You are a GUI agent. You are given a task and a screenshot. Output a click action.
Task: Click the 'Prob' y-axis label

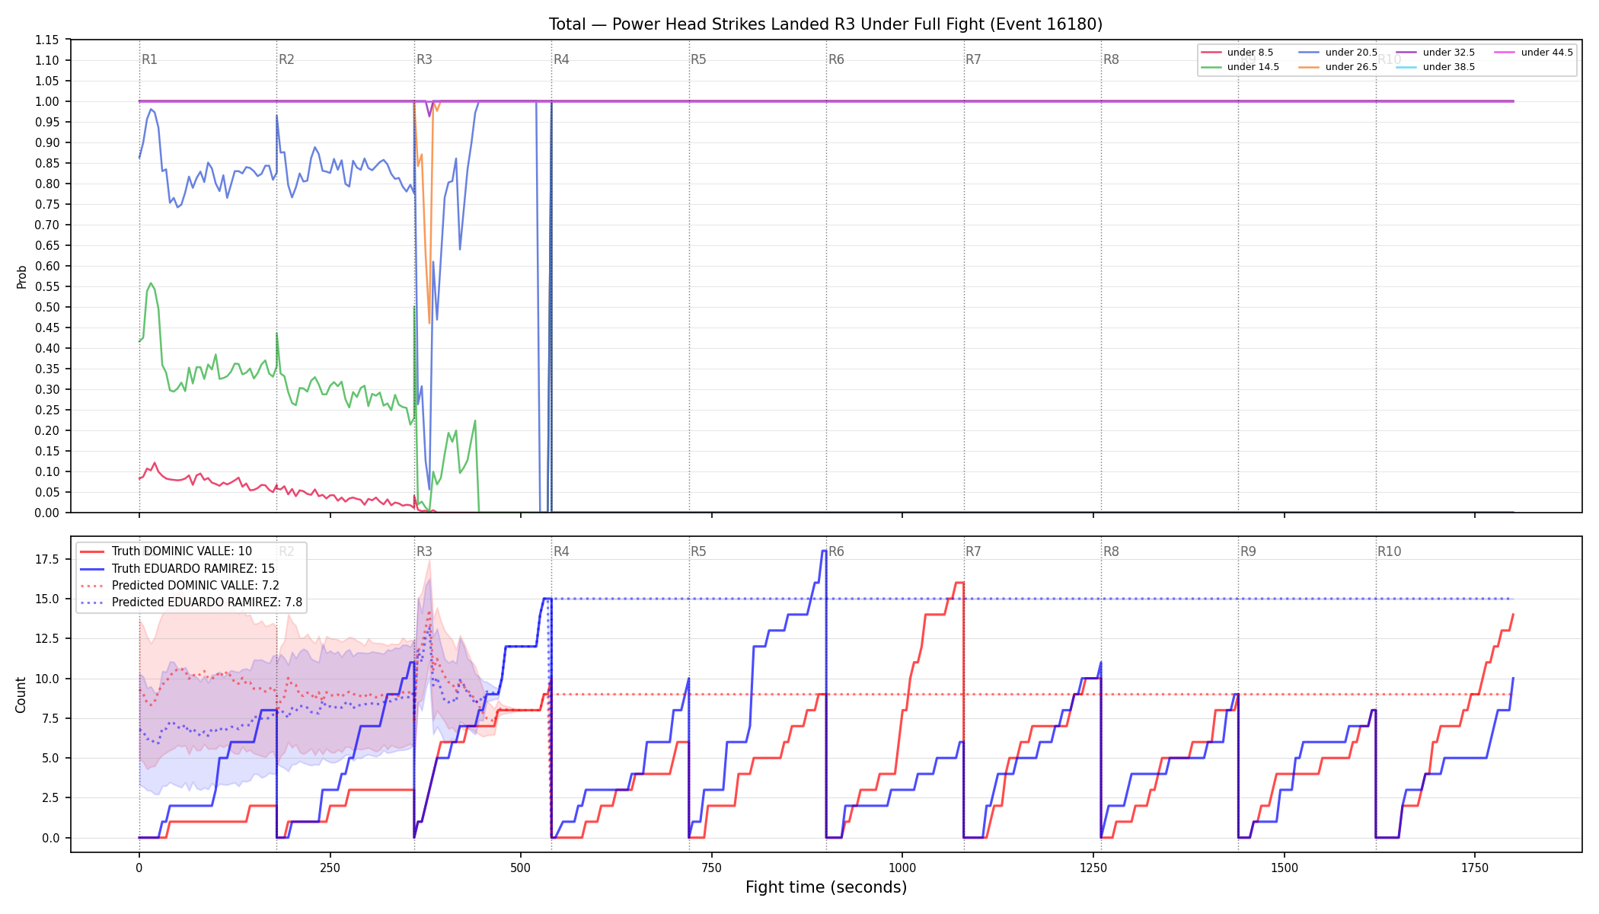pos(22,276)
